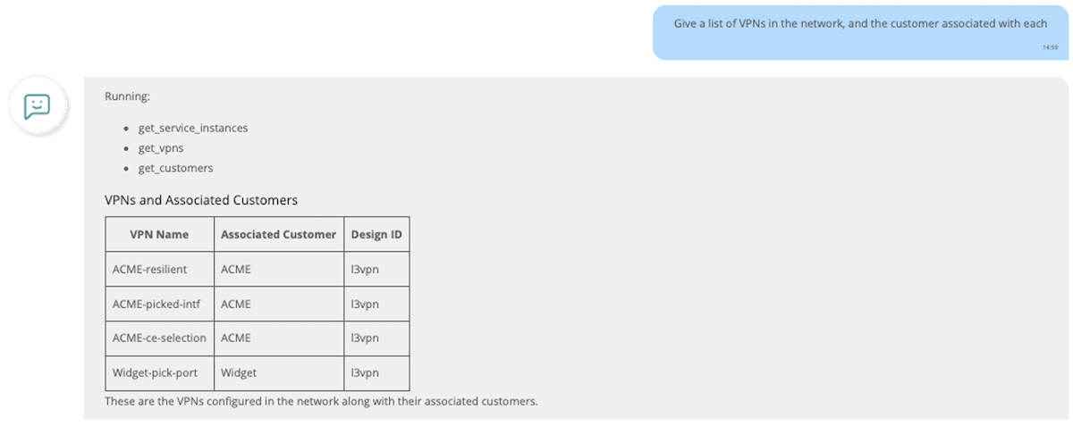Select the ACME-ce-selection table cell
This screenshot has width=1073, height=426.
point(159,338)
